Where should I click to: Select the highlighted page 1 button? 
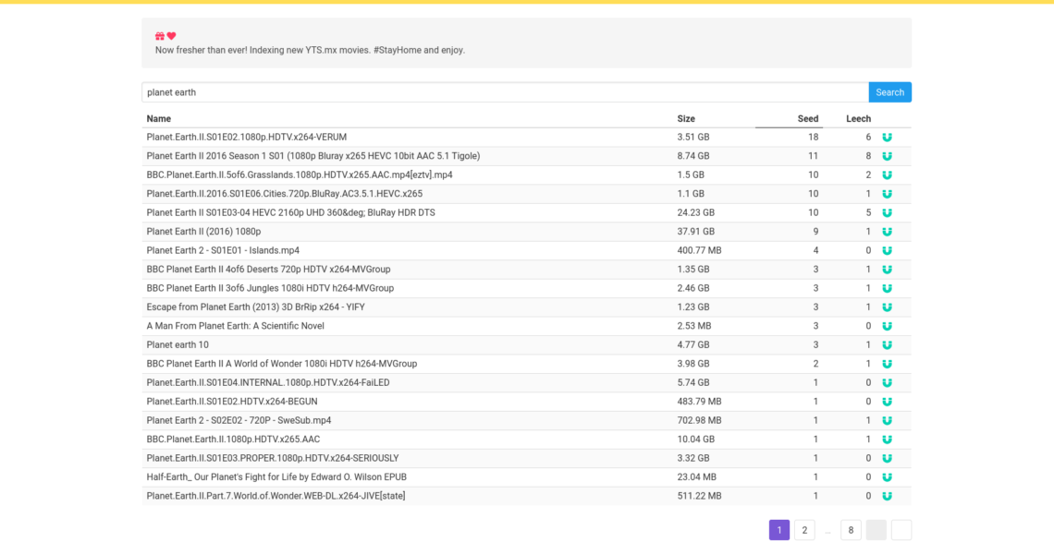(x=779, y=530)
